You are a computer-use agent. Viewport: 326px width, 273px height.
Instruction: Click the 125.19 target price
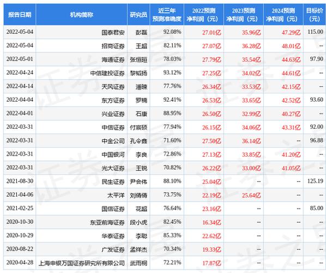pyautogui.click(x=316, y=181)
